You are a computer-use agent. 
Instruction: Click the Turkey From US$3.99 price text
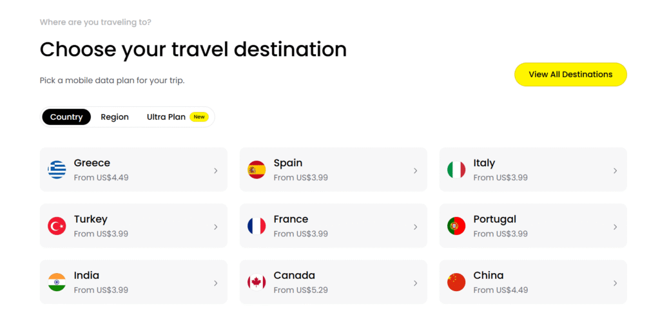101,234
